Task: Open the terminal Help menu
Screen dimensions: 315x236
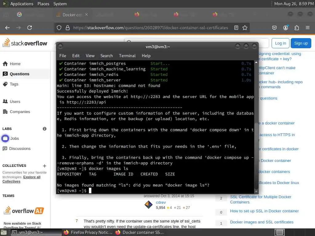Action: (x=146, y=56)
